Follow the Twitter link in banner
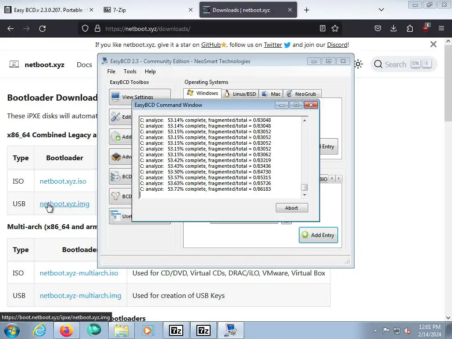This screenshot has width=452, height=339. point(273,45)
